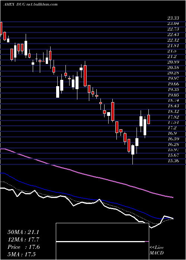Click the 23.33 price axis label
Viewport: 186px width, 260px height.
[173, 18]
